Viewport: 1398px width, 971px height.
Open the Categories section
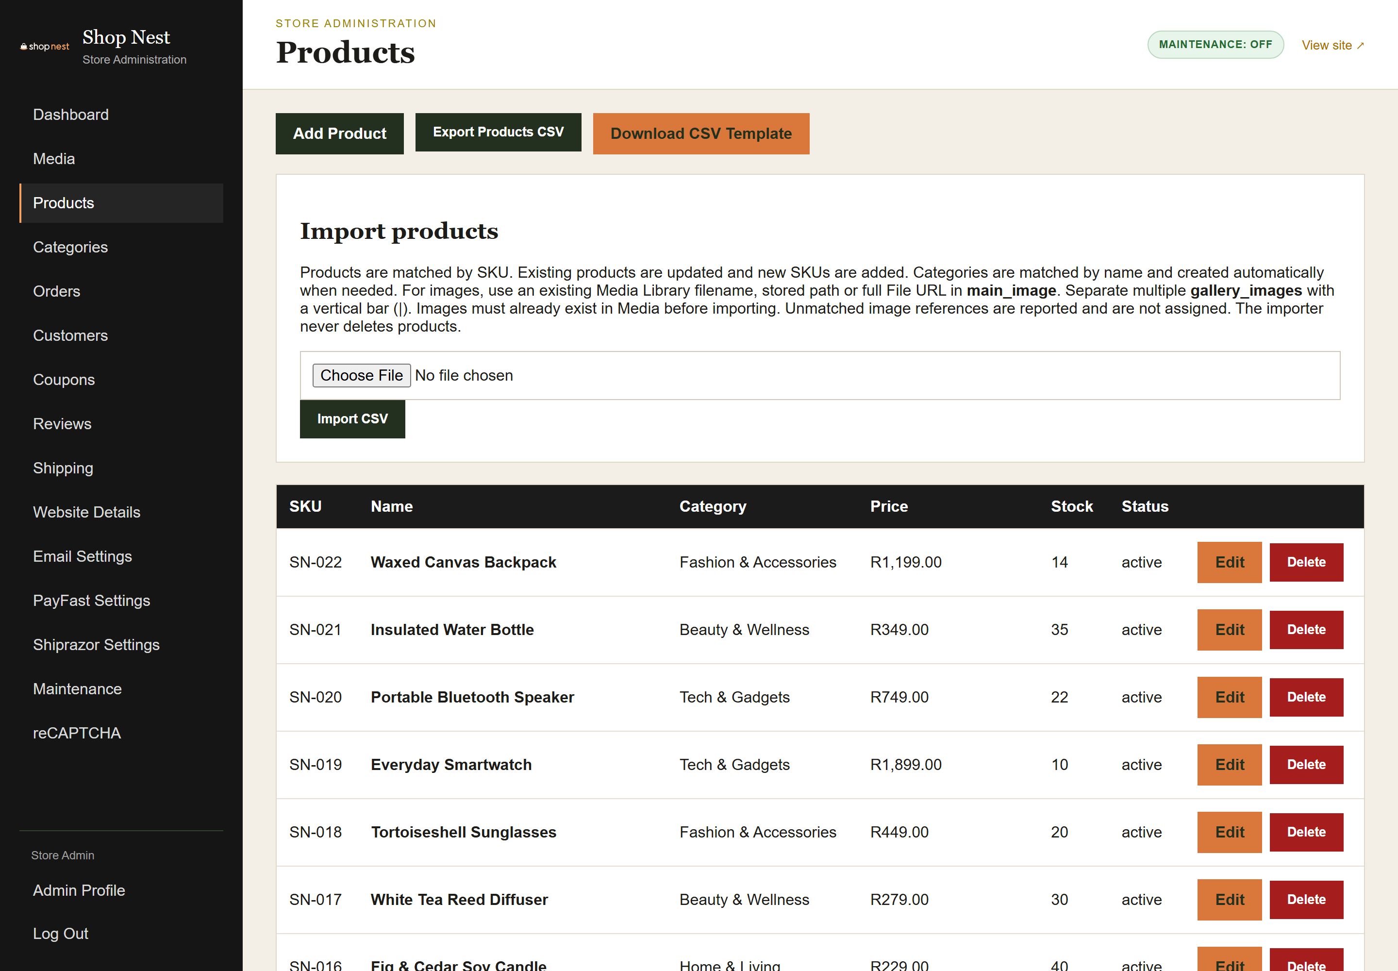(x=121, y=247)
